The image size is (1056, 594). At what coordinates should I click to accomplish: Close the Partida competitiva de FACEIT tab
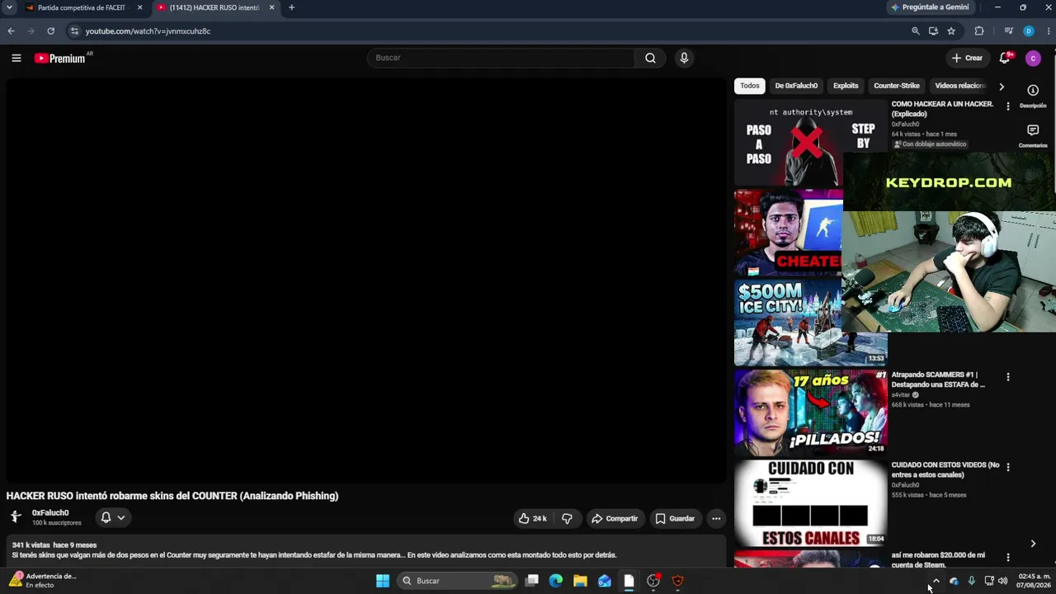tap(139, 7)
